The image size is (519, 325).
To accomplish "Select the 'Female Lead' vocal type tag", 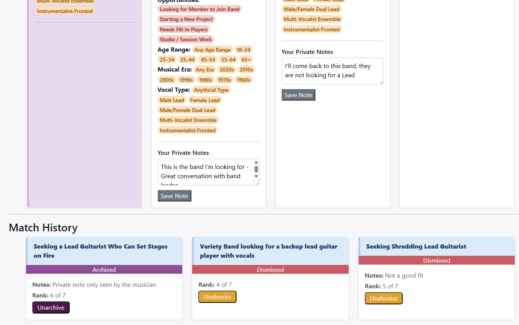I will 205,100.
